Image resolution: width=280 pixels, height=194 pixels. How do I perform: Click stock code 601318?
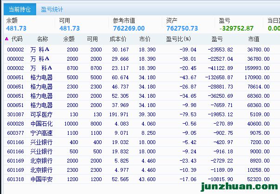pyautogui.click(x=15, y=179)
